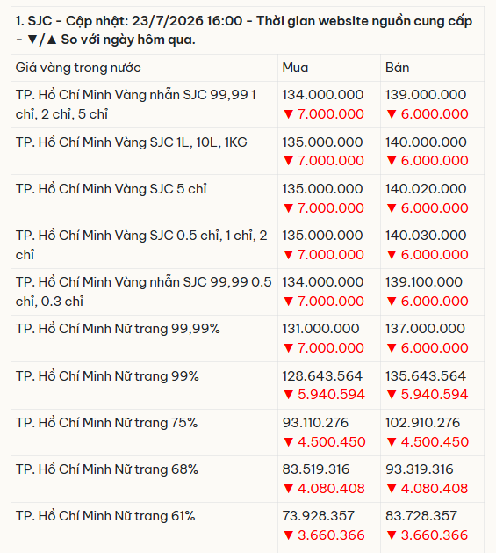Select the Vàng SJC 1L, 10L, 1KG row label
The image size is (496, 553).
132,142
